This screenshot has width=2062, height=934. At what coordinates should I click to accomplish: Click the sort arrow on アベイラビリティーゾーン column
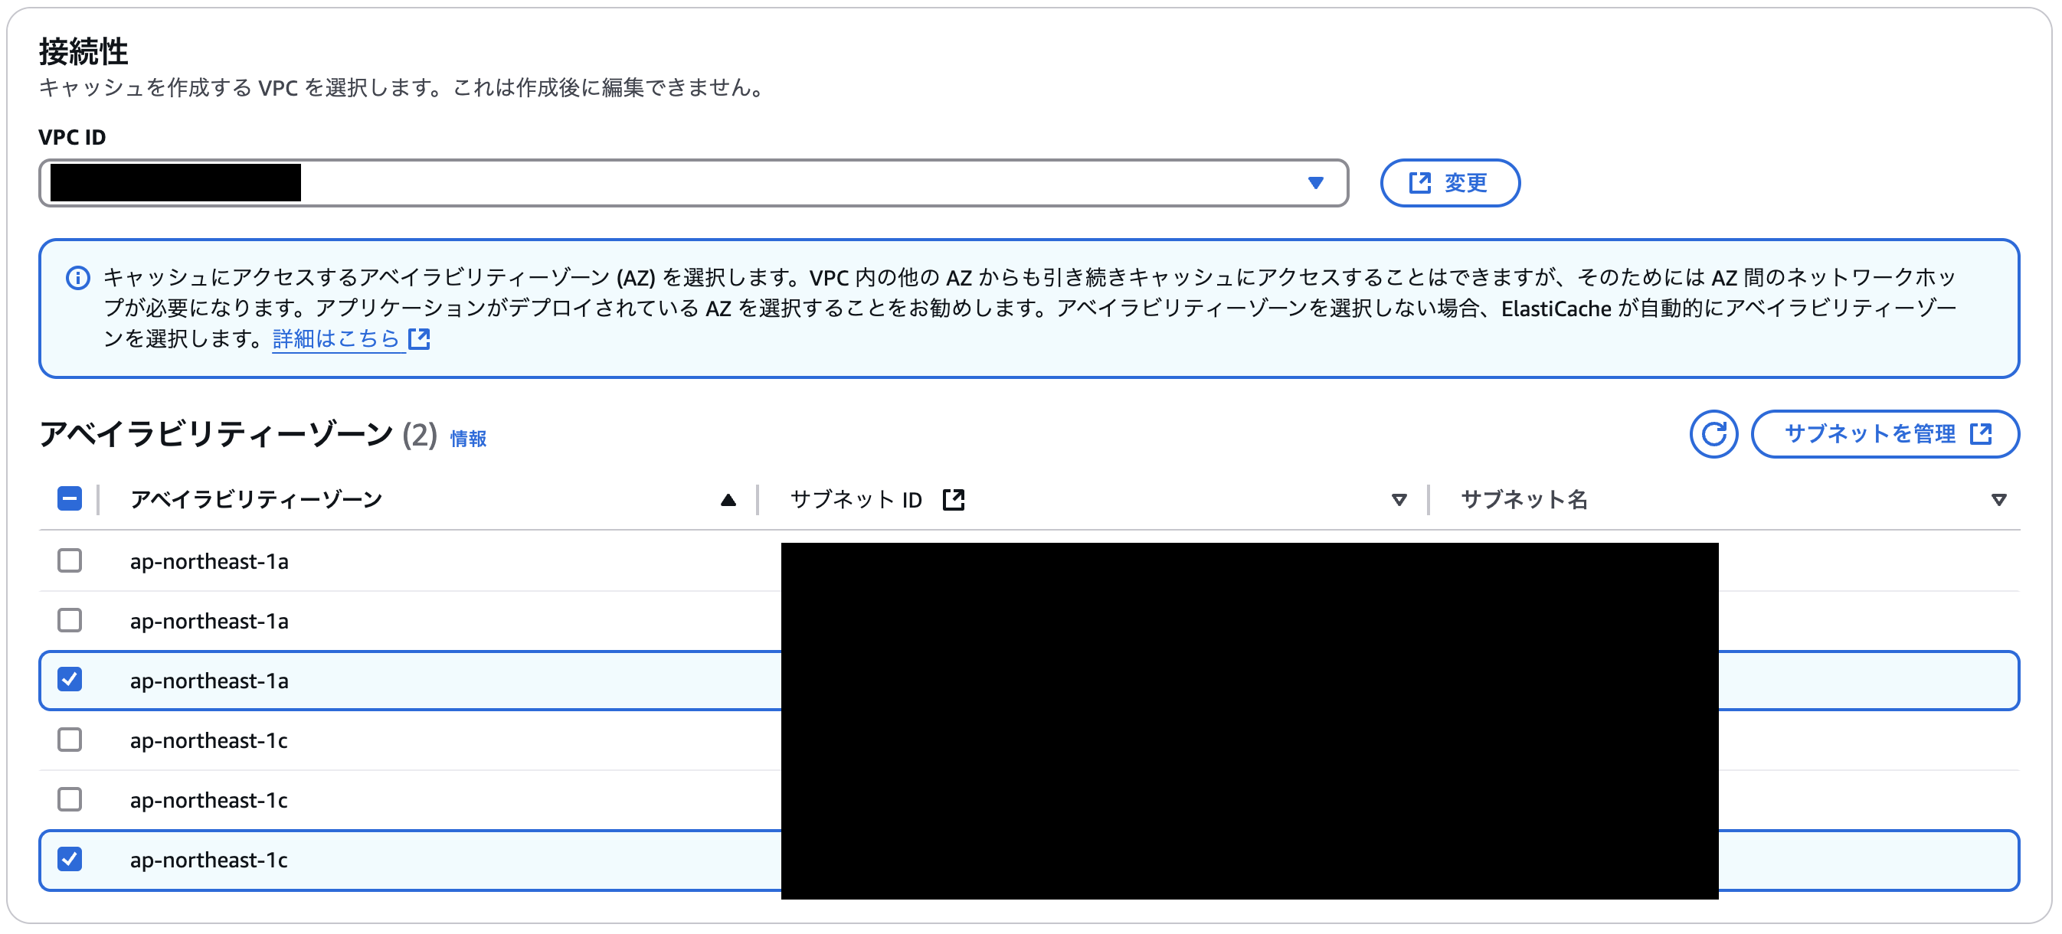[728, 498]
